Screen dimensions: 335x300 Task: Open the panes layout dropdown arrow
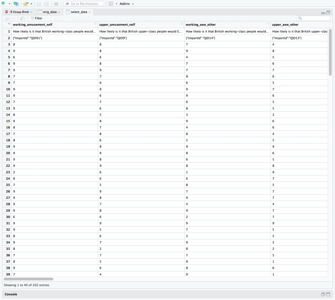click(116, 4)
